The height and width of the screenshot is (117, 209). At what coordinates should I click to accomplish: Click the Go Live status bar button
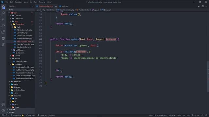[x=195, y=115]
